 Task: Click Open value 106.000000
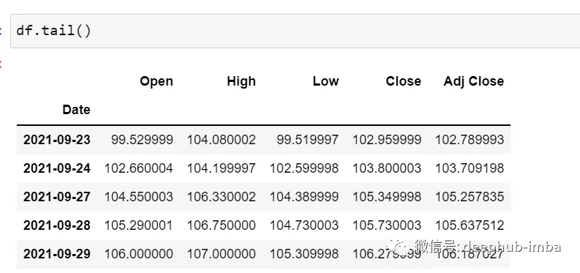(138, 254)
